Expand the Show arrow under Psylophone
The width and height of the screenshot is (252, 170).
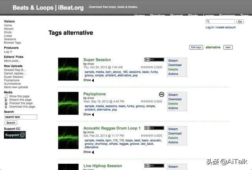pyautogui.click(x=93, y=114)
